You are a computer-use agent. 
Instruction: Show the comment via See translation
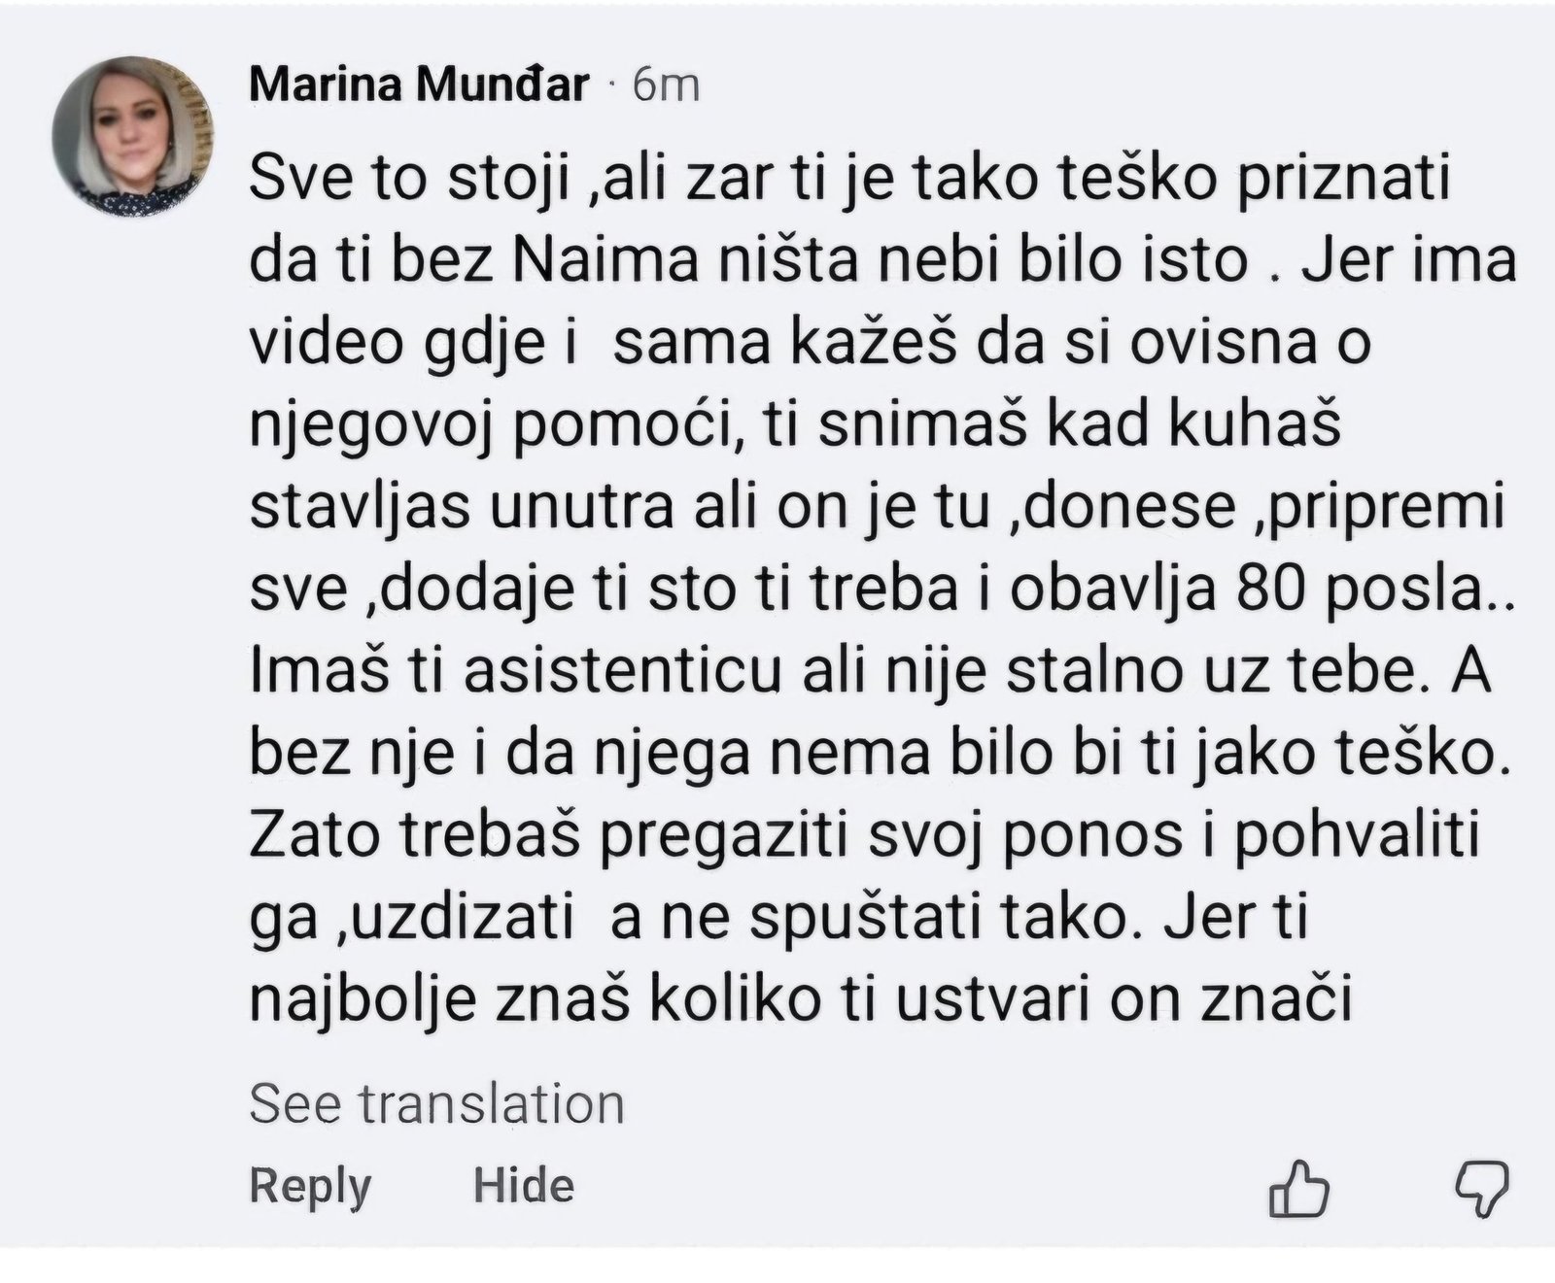click(x=436, y=1104)
